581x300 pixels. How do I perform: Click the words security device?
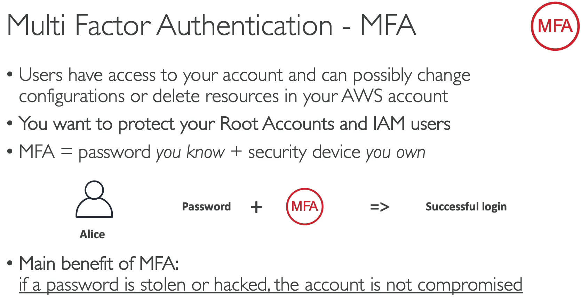pos(304,152)
